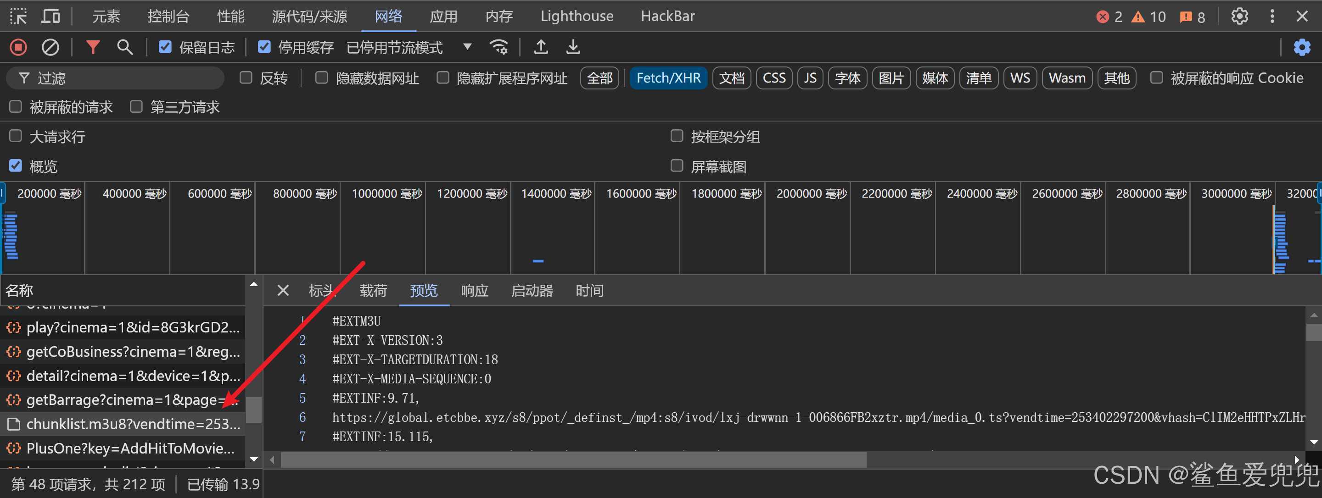
Task: Open network search magnifier icon
Action: (x=125, y=48)
